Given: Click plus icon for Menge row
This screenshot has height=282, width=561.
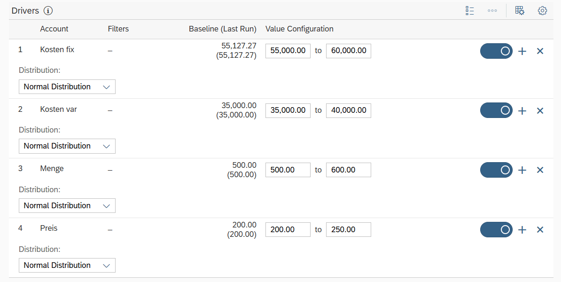Looking at the screenshot, I should tap(522, 170).
